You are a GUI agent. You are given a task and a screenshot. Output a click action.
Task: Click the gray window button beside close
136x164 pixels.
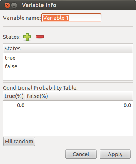(x=14, y=6)
